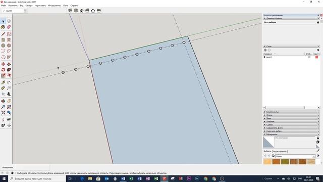Switch to Front view house icon
This screenshot has width=323, height=182.
pos(82,11)
